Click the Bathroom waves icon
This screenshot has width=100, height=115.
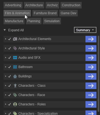[x=15, y=67]
